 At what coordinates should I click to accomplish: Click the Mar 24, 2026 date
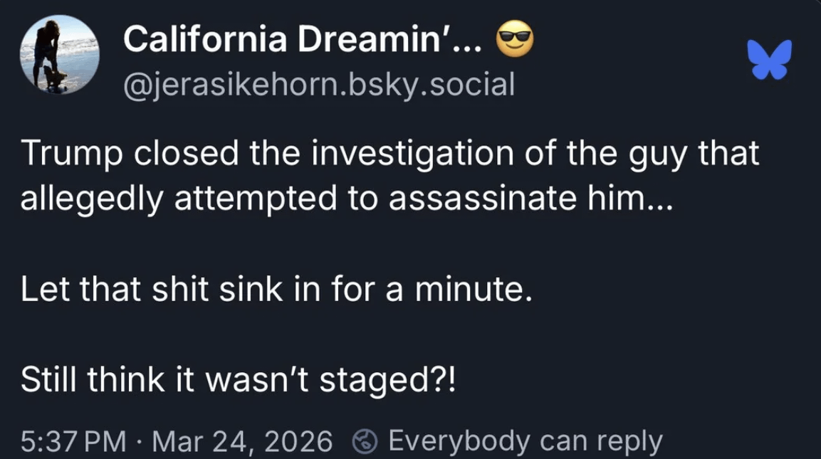point(244,441)
